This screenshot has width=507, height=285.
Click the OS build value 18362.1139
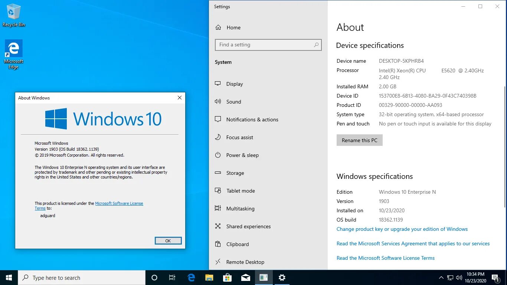point(391,220)
